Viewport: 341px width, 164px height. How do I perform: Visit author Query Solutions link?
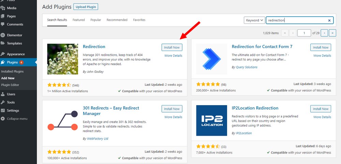click(247, 67)
